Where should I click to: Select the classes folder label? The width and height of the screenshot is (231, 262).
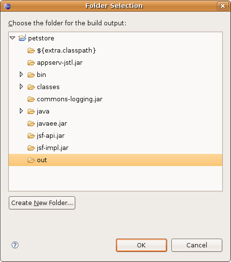click(48, 87)
